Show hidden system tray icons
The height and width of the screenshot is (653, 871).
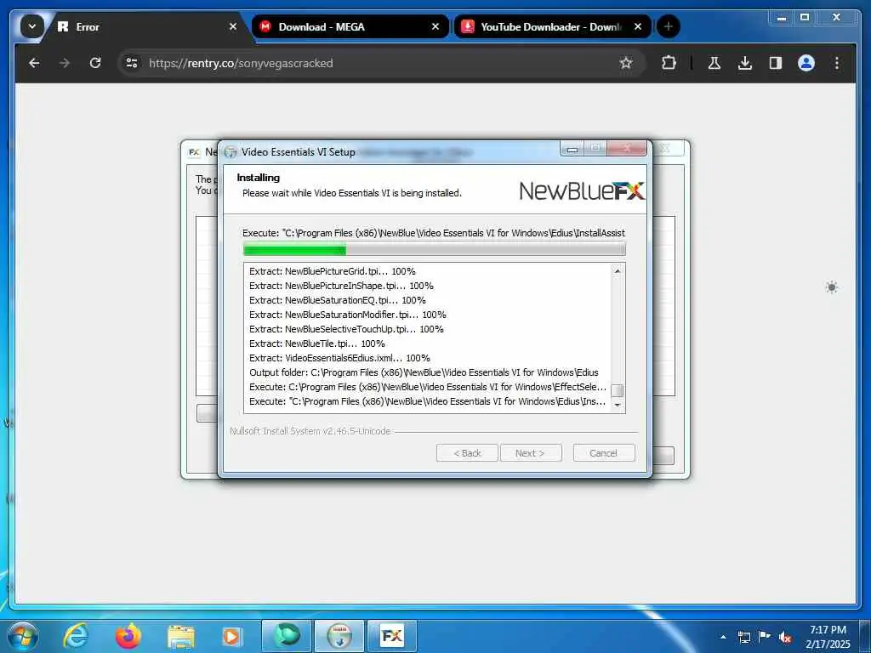pyautogui.click(x=723, y=636)
